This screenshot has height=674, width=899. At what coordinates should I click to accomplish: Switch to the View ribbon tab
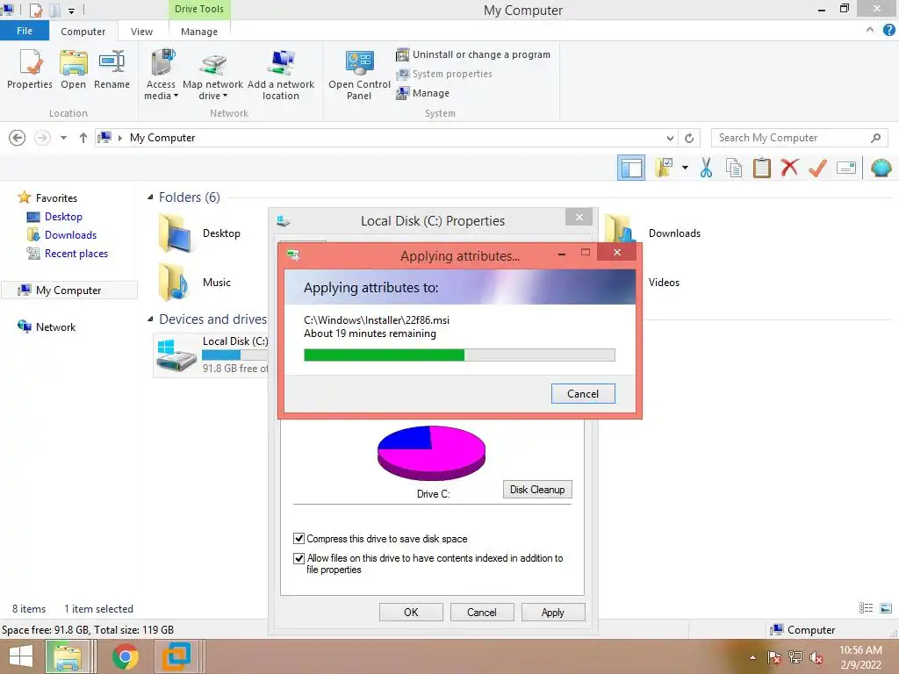click(141, 32)
